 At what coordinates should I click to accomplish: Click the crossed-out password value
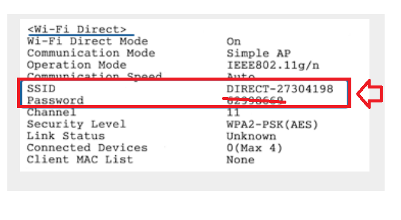(x=254, y=101)
